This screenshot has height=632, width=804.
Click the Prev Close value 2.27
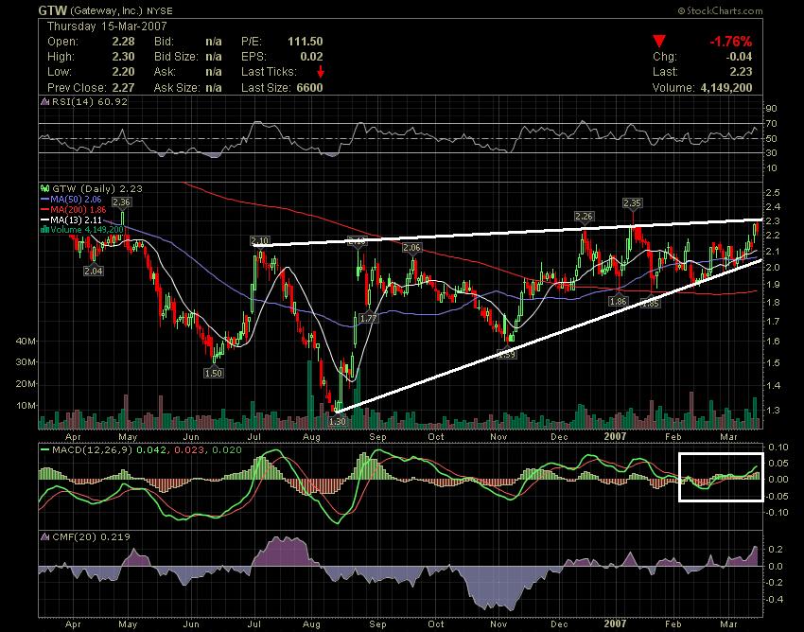[123, 87]
